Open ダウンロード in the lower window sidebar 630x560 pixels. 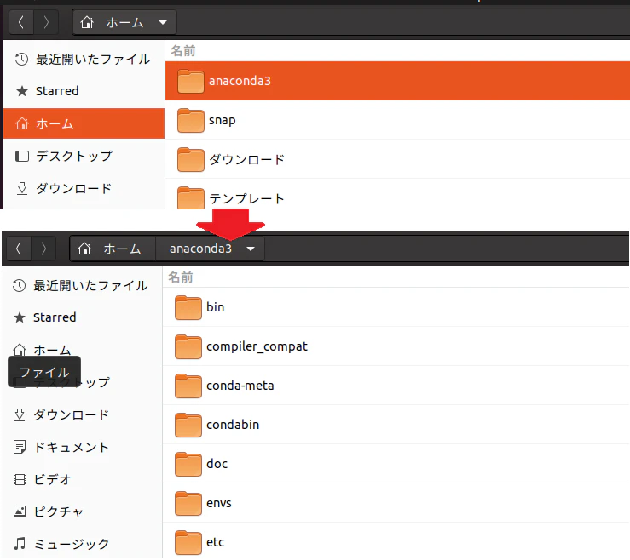coord(82,414)
